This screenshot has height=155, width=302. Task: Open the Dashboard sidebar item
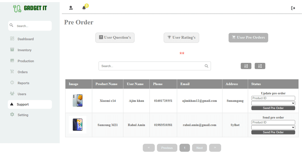click(25, 39)
